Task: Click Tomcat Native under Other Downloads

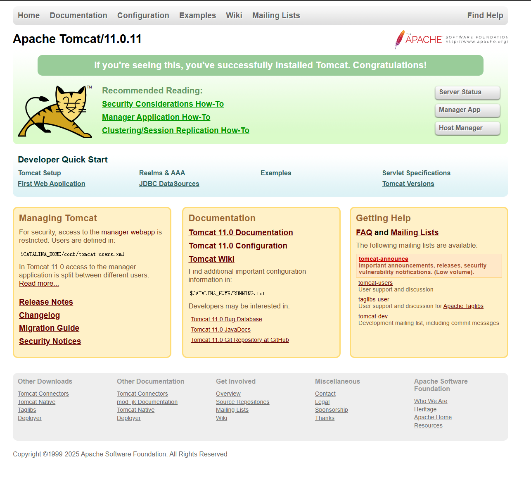Action: 36,402
